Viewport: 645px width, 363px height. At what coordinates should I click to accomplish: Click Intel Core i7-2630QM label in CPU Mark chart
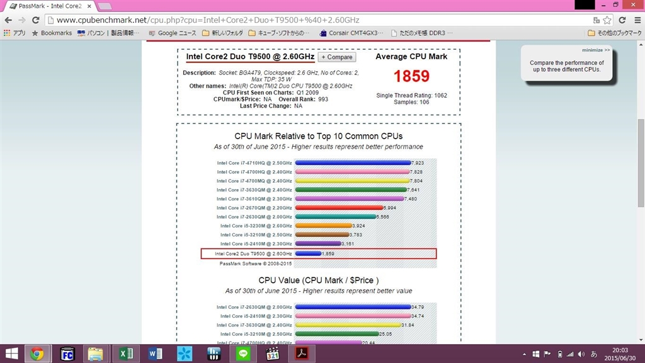point(254,217)
